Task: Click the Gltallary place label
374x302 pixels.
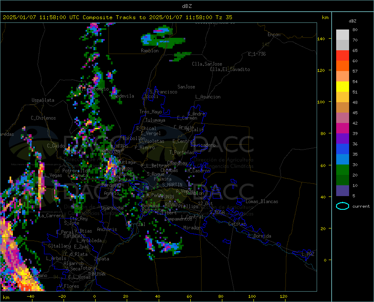Action: 59,246
